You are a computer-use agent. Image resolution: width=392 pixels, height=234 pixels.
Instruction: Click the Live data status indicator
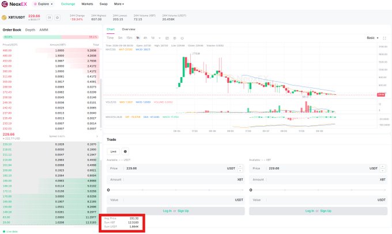[x=10, y=232]
